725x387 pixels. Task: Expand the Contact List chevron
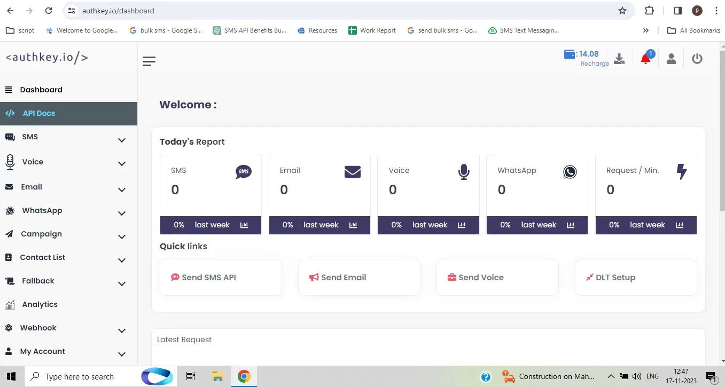pos(122,260)
